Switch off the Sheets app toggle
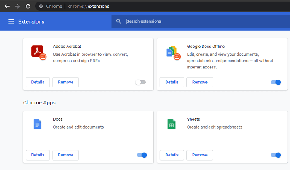The image size is (290, 170). [275, 155]
